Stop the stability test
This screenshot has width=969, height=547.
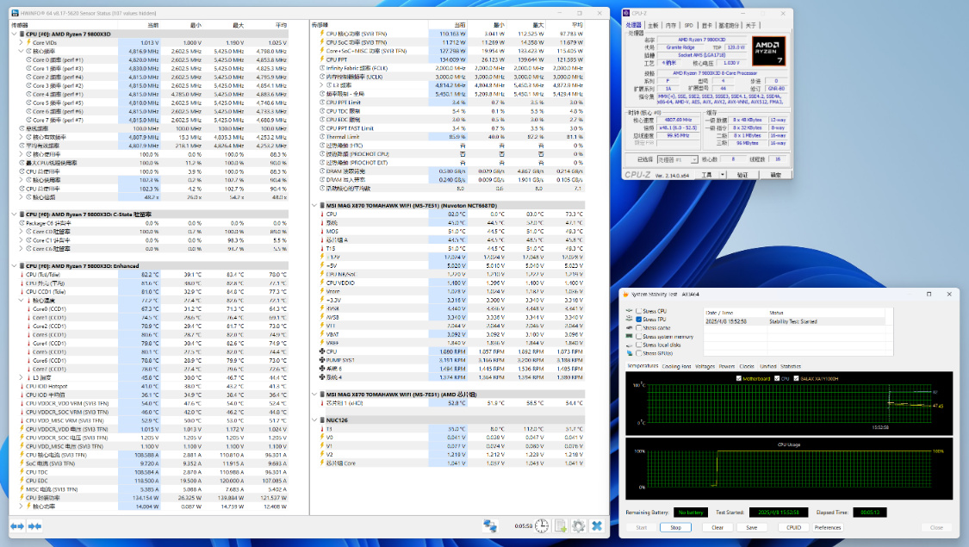[675, 527]
